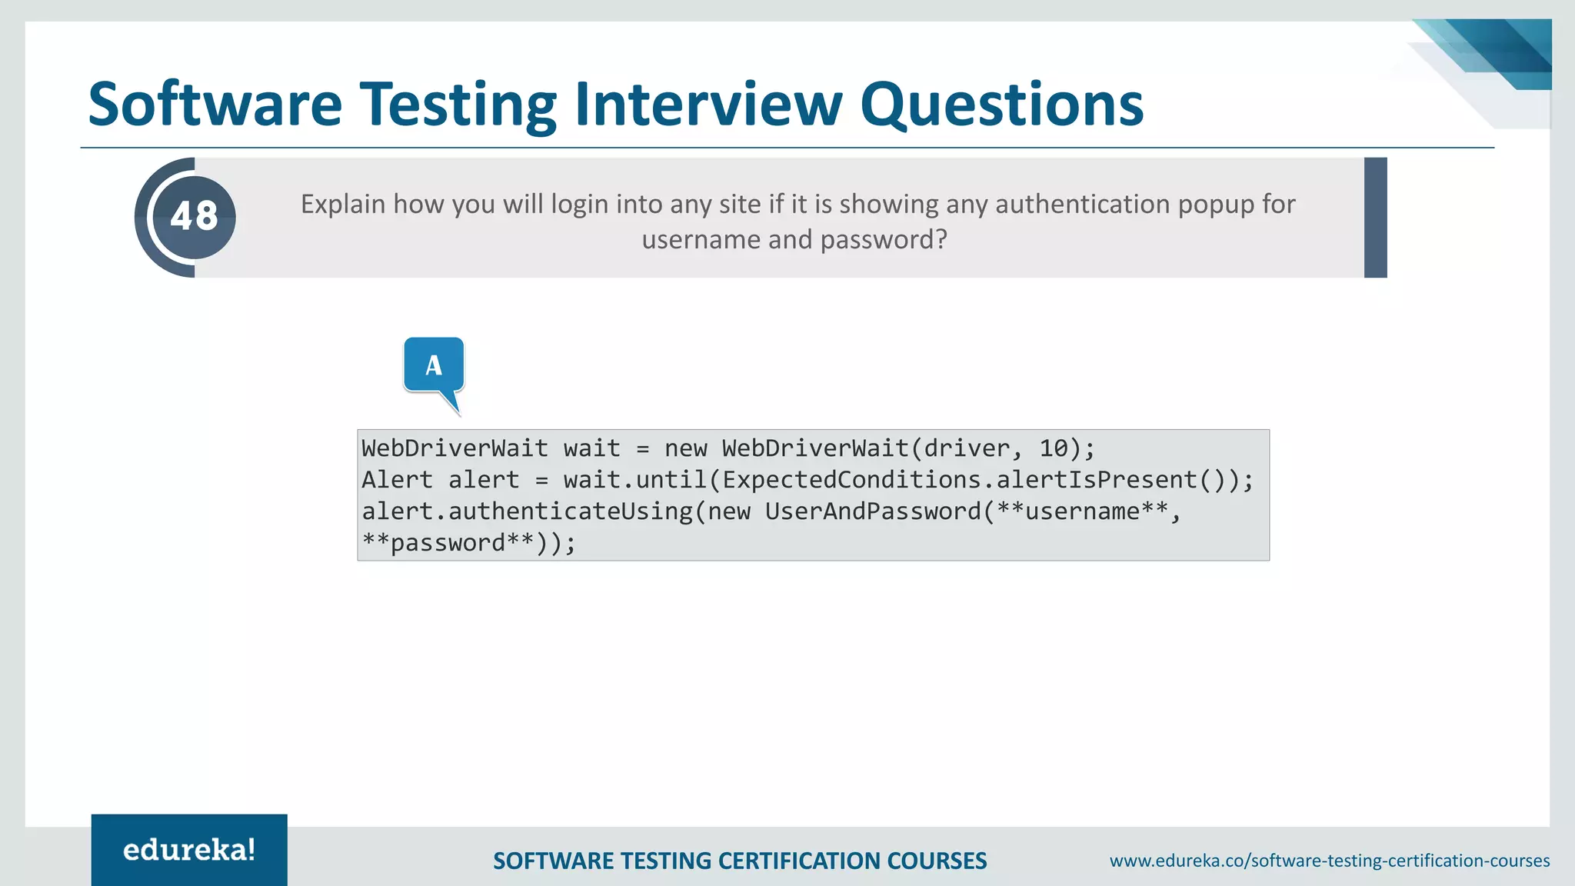Open the www.edureka.co certification courses link
Image resolution: width=1575 pixels, height=886 pixels.
[1330, 861]
